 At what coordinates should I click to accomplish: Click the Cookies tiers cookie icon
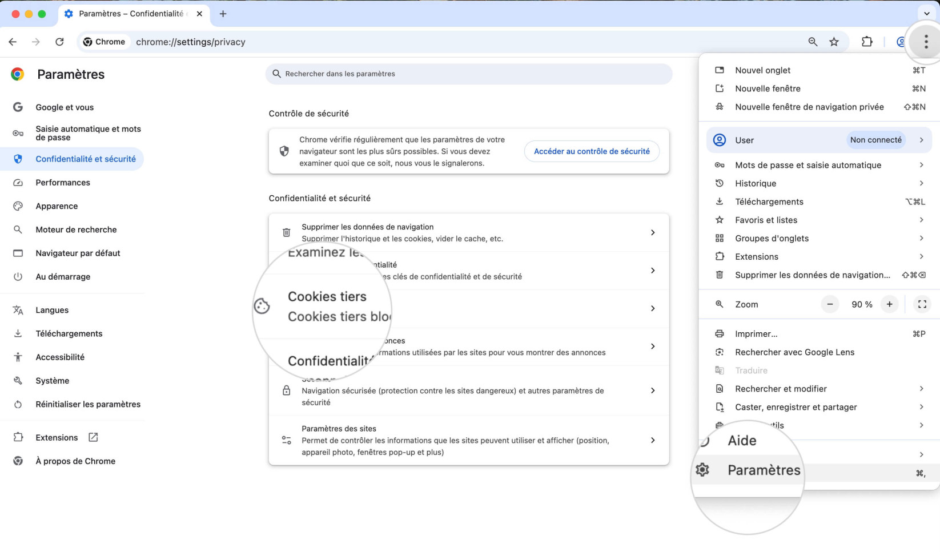tap(262, 307)
